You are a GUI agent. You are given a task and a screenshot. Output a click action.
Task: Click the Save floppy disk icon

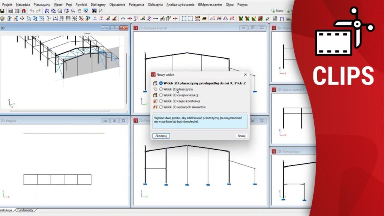tap(2, 11)
